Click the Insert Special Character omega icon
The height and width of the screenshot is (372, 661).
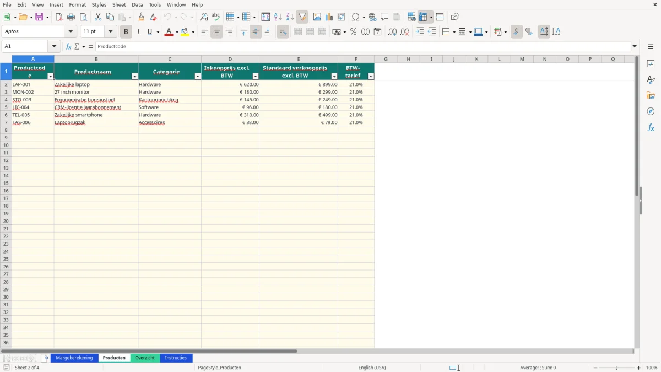(x=356, y=17)
